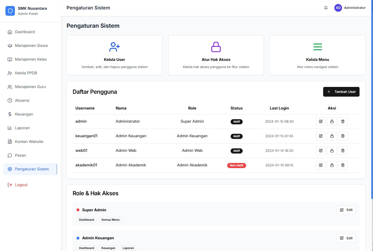Click the Non-Aktif status badge
373x251 pixels.
[x=236, y=165]
